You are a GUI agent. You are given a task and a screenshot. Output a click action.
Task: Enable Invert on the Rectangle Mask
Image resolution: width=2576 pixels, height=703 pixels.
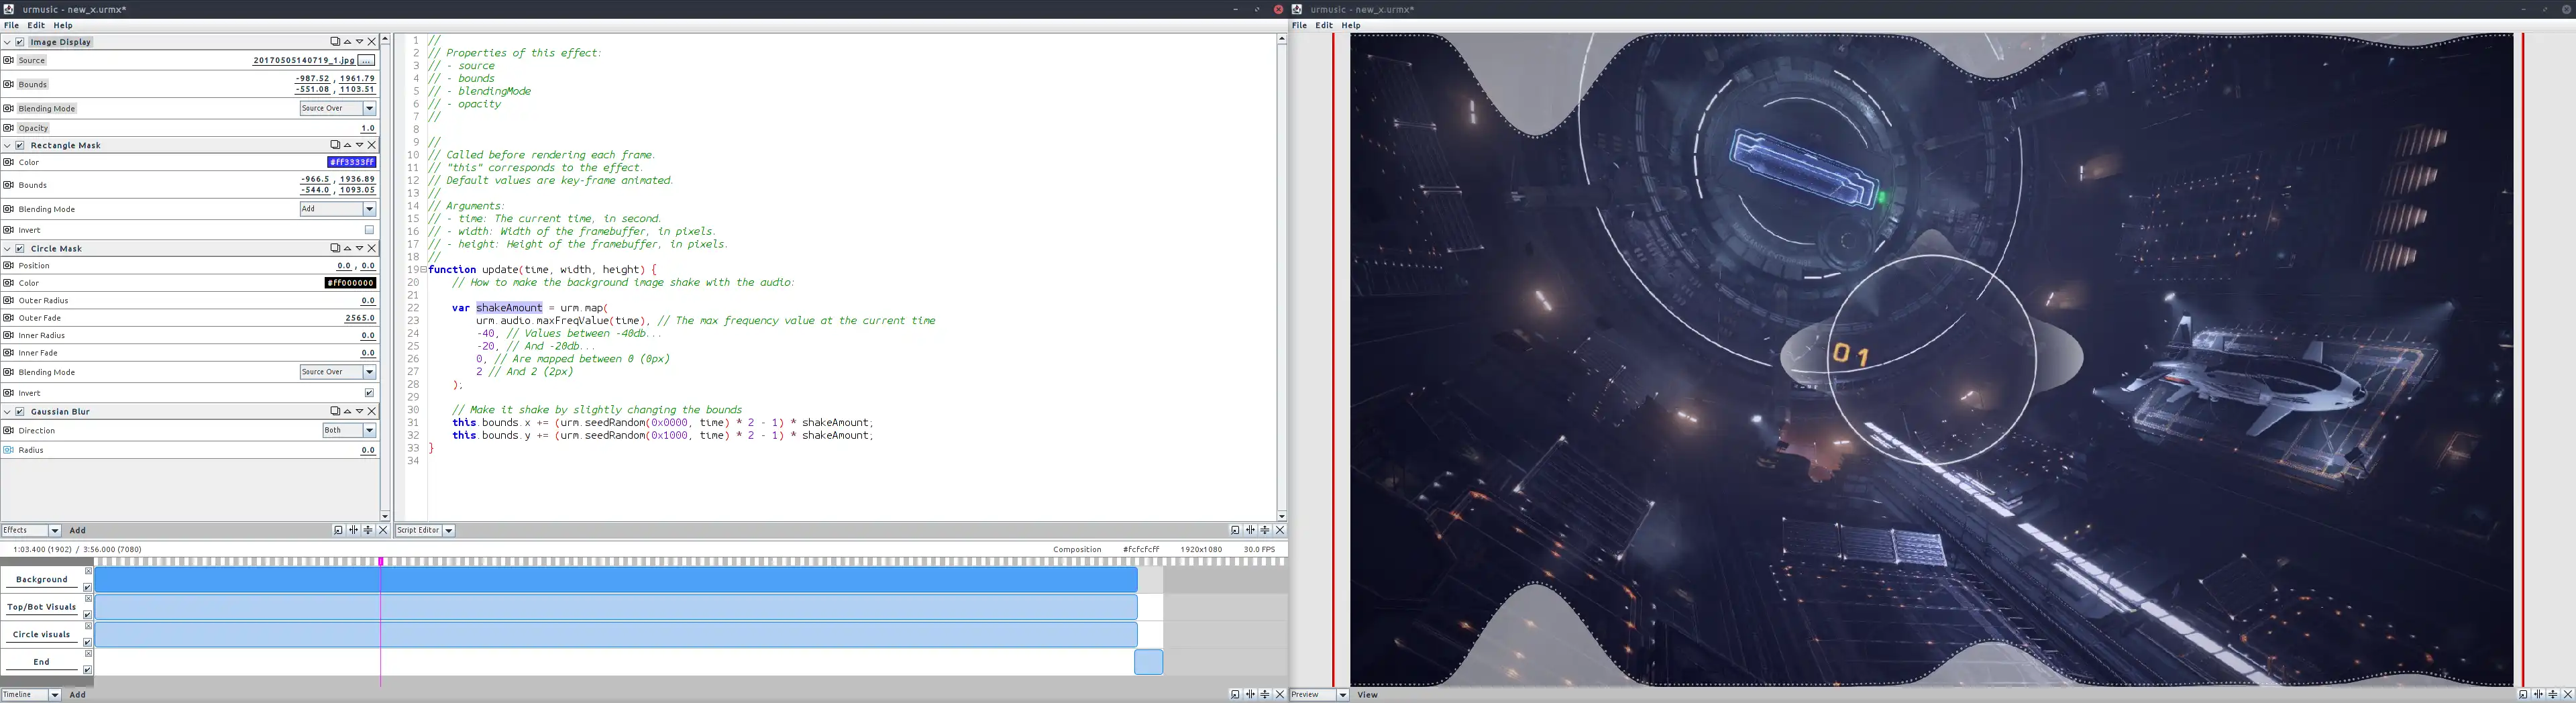pyautogui.click(x=369, y=230)
